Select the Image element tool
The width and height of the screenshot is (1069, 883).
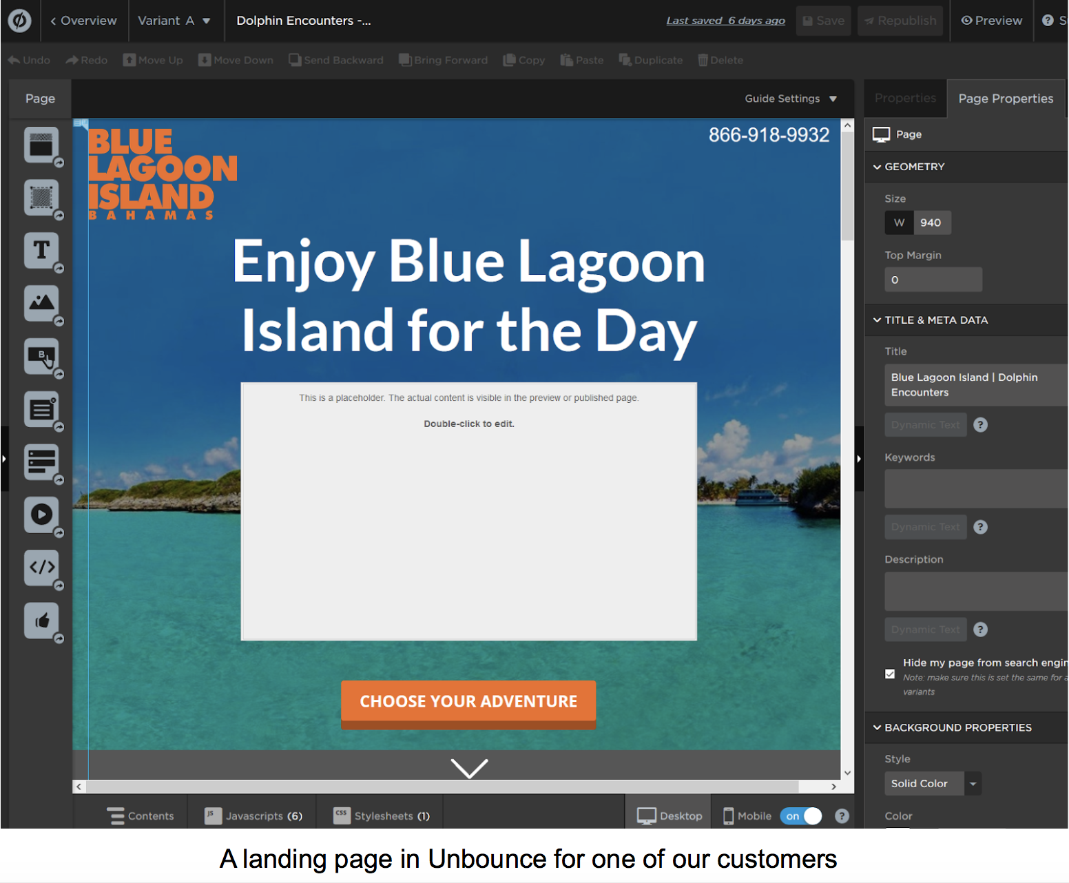click(x=41, y=304)
